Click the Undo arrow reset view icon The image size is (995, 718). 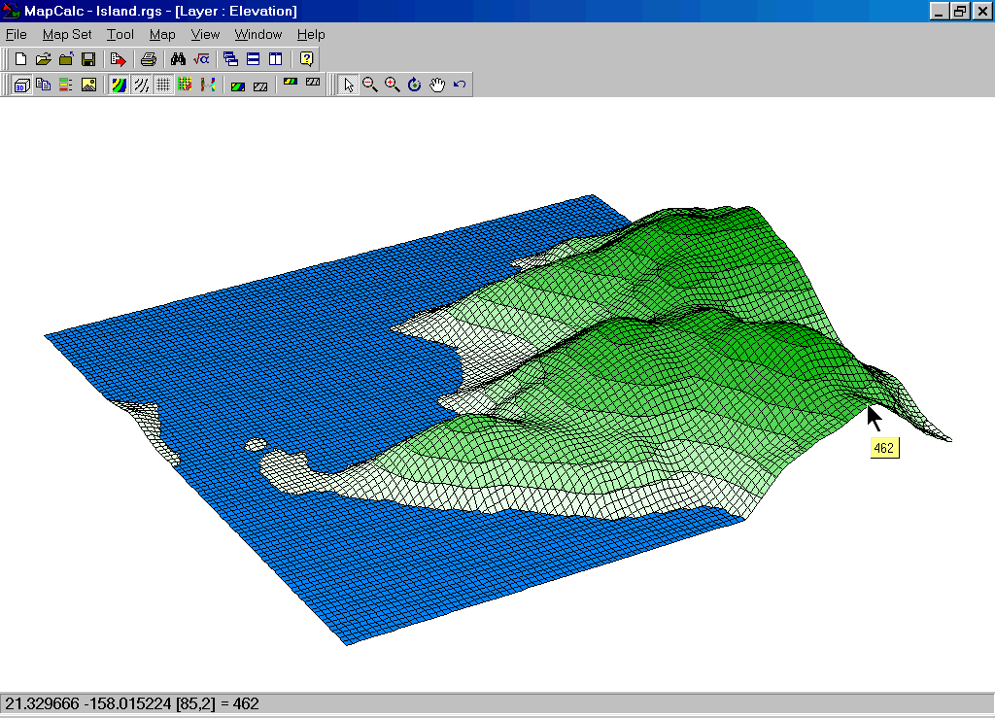pos(460,85)
